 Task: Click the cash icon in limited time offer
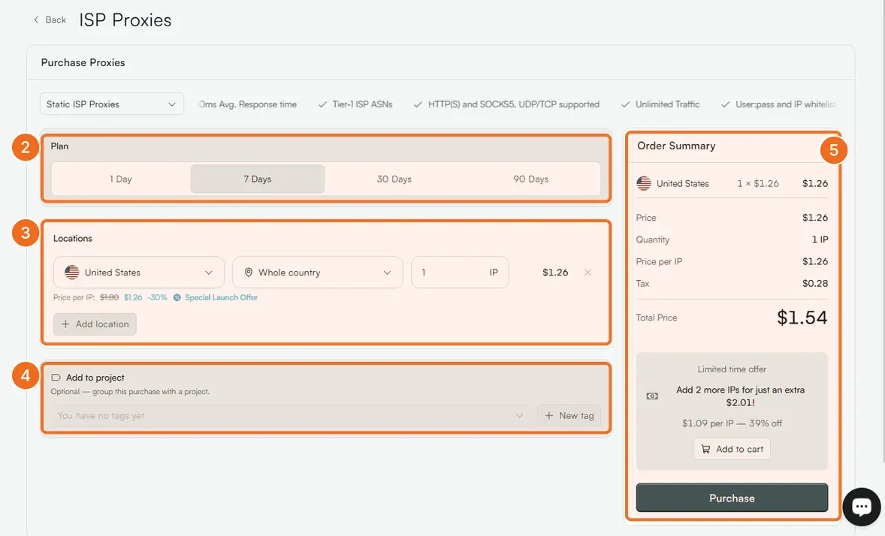point(652,396)
